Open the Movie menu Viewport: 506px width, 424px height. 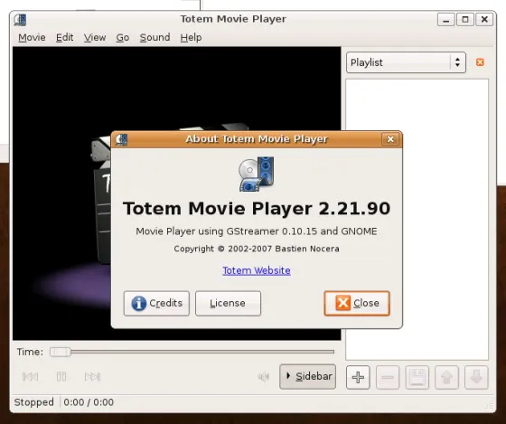tap(32, 37)
